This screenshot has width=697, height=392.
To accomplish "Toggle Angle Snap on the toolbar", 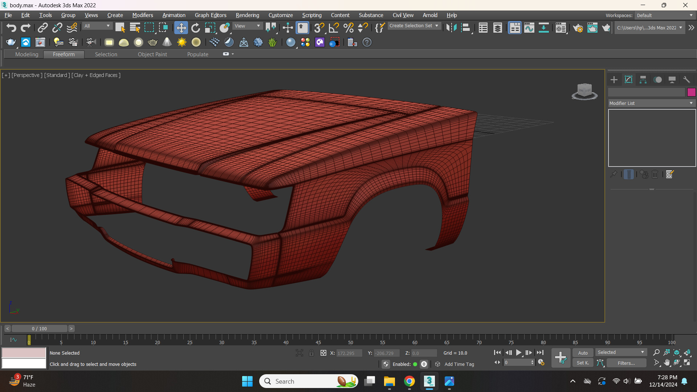I will [334, 28].
